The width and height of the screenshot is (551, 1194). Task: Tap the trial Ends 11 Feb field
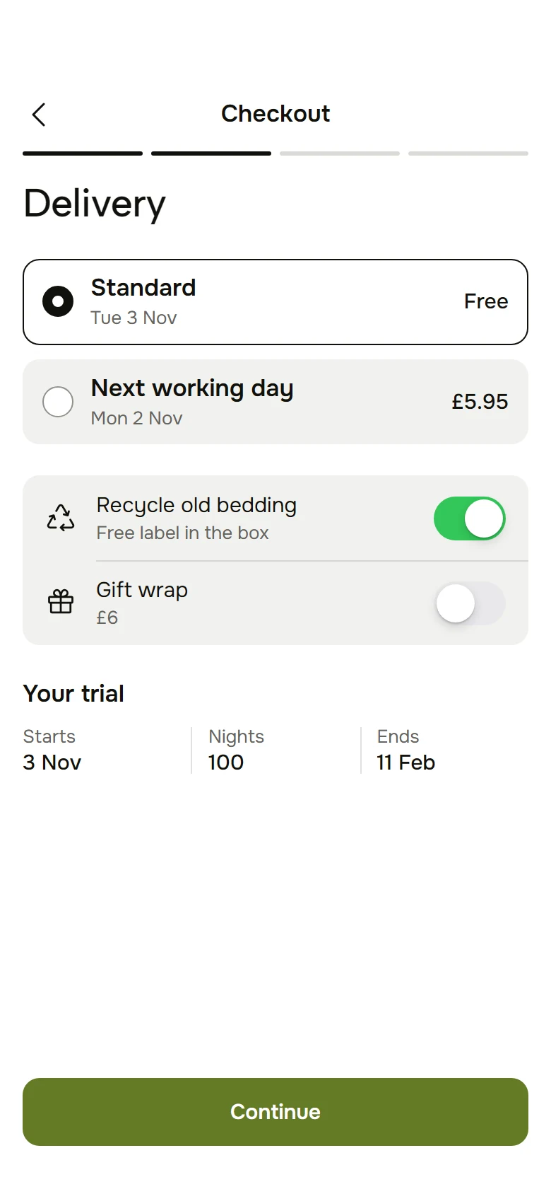point(406,750)
